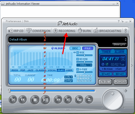Skip to next track
135x114 pixels.
tap(68, 100)
